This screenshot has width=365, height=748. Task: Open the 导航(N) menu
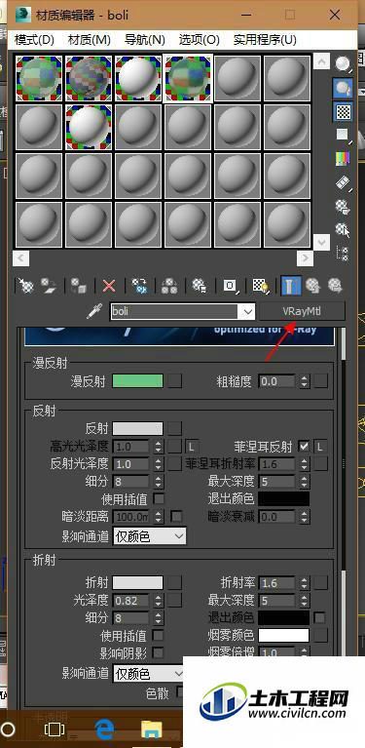pos(145,40)
